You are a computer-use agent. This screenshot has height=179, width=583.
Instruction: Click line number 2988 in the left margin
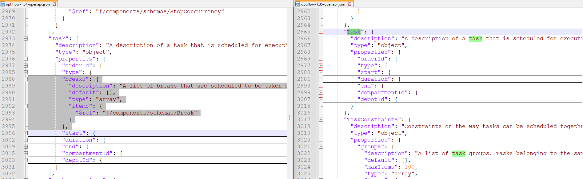click(8, 79)
